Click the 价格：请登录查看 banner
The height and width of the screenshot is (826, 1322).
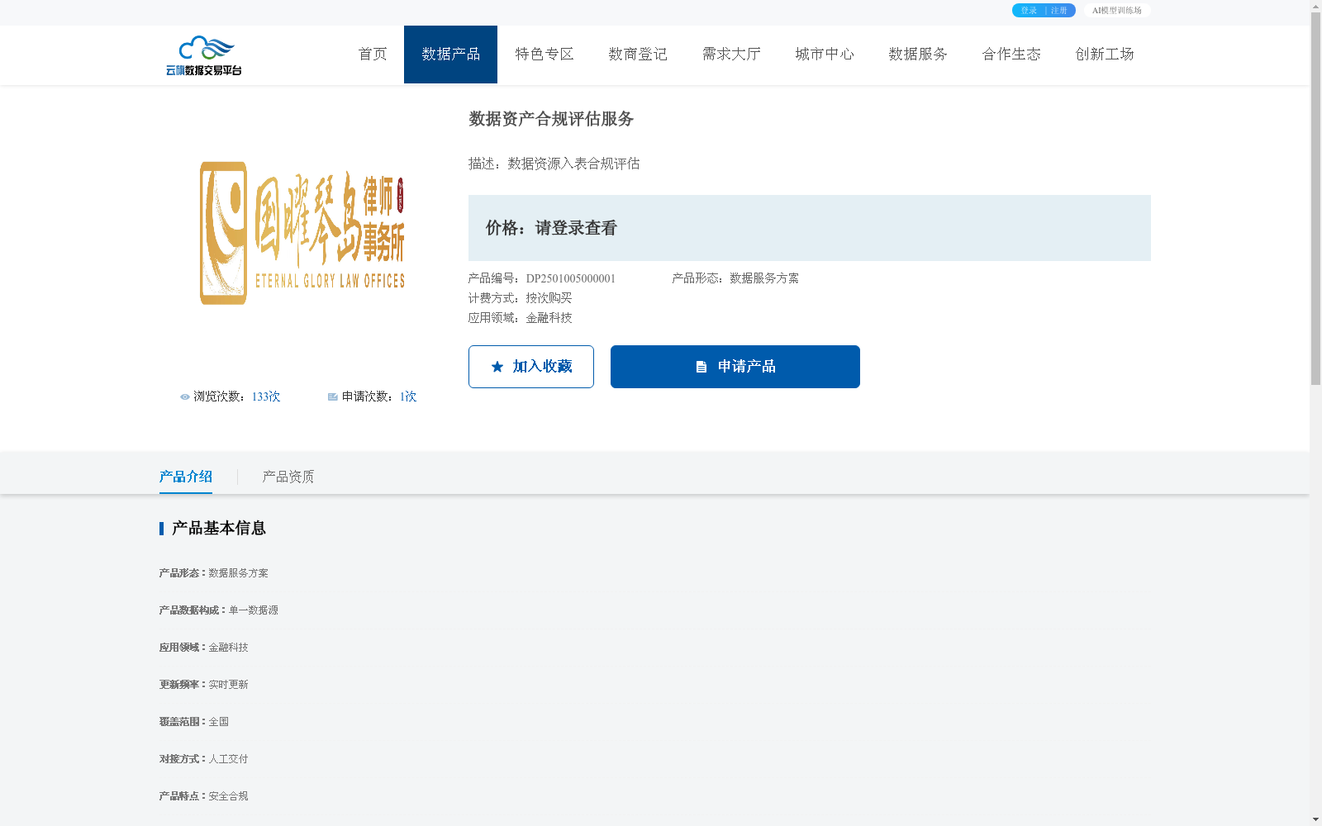(x=810, y=228)
